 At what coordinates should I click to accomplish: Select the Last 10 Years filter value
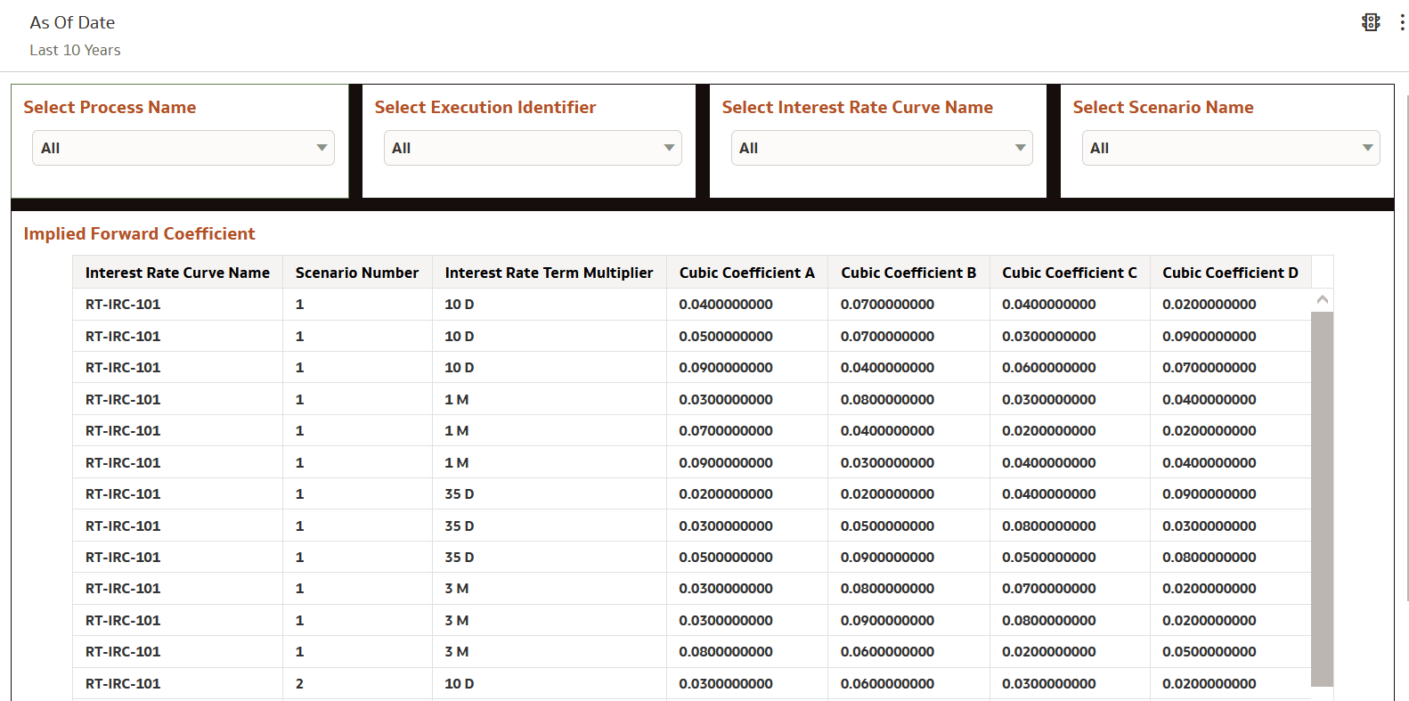tap(75, 50)
